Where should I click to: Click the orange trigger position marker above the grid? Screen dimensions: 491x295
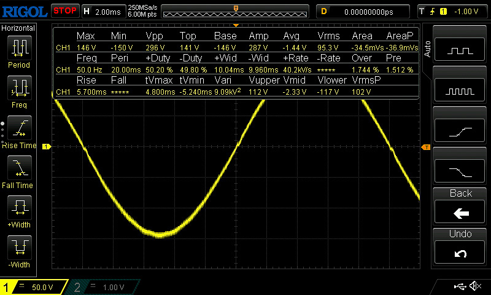(236, 25)
